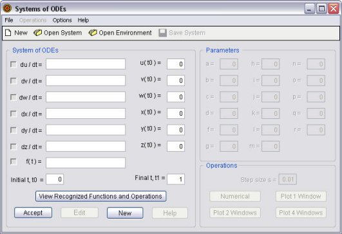Screen dimensions: 342x234
Task: Enable the du/dt equation checkbox
Action: coord(14,64)
